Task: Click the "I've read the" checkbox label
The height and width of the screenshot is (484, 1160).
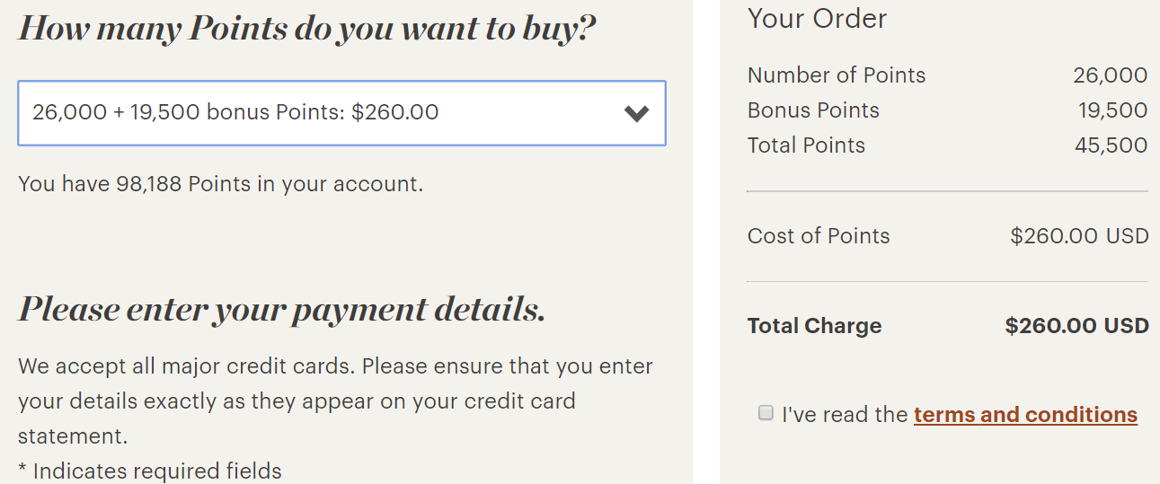Action: pos(845,415)
